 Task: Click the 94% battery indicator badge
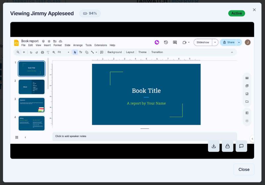90,13
